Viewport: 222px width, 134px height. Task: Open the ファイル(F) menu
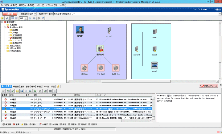tap(5, 5)
